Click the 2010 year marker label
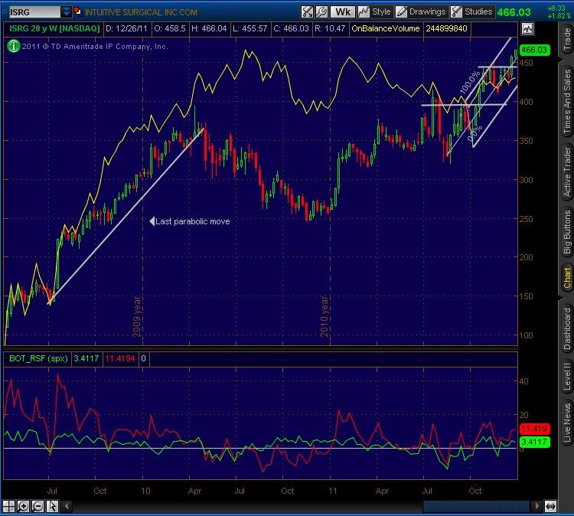The width and height of the screenshot is (574, 516). (325, 316)
